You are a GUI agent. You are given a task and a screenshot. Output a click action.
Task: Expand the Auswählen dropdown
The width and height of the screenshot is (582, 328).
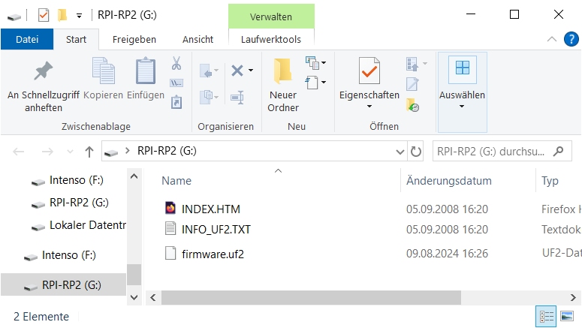pos(462,105)
